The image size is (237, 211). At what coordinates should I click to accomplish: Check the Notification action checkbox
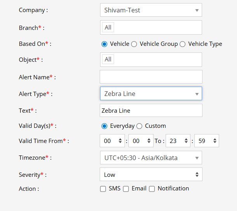pos(152,189)
